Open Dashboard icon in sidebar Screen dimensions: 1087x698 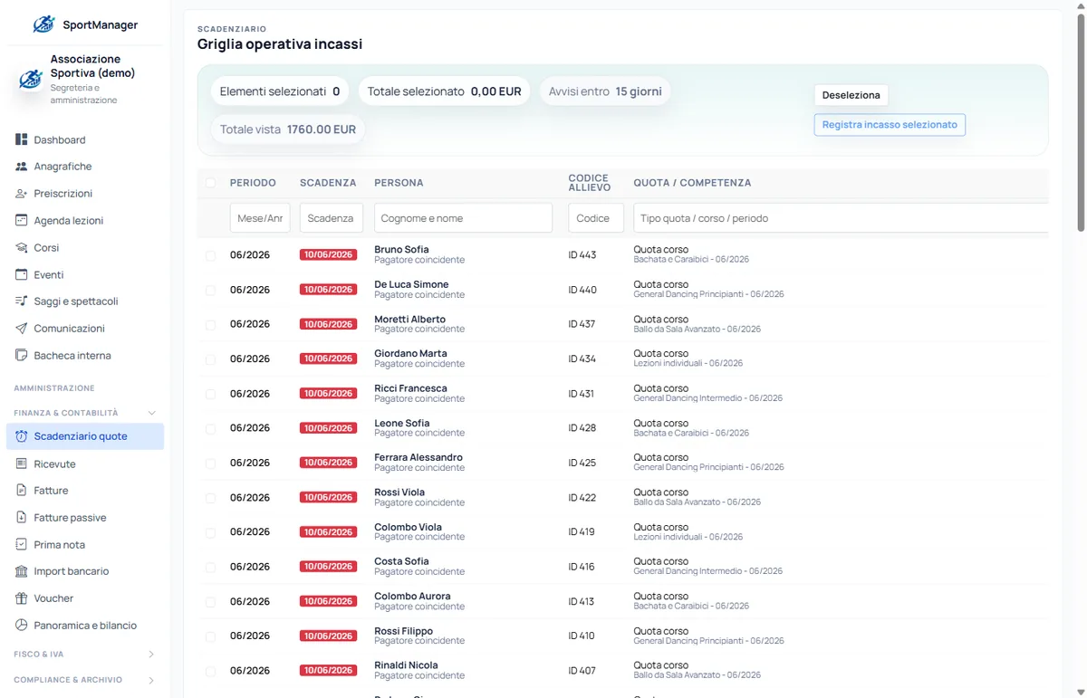[x=21, y=139]
